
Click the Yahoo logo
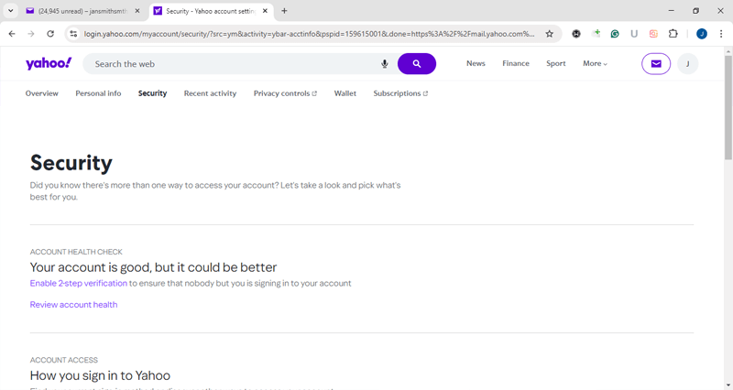(x=49, y=64)
